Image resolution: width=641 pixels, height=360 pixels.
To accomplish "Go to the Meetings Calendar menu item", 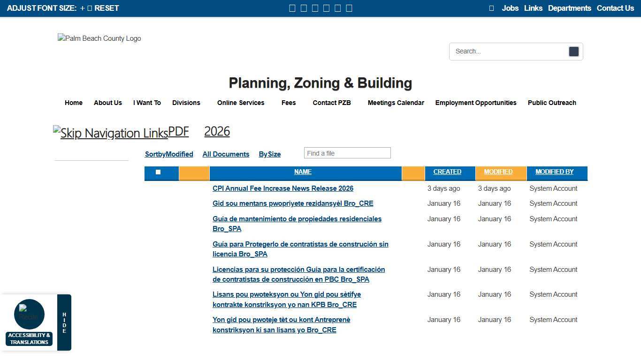I will point(396,103).
